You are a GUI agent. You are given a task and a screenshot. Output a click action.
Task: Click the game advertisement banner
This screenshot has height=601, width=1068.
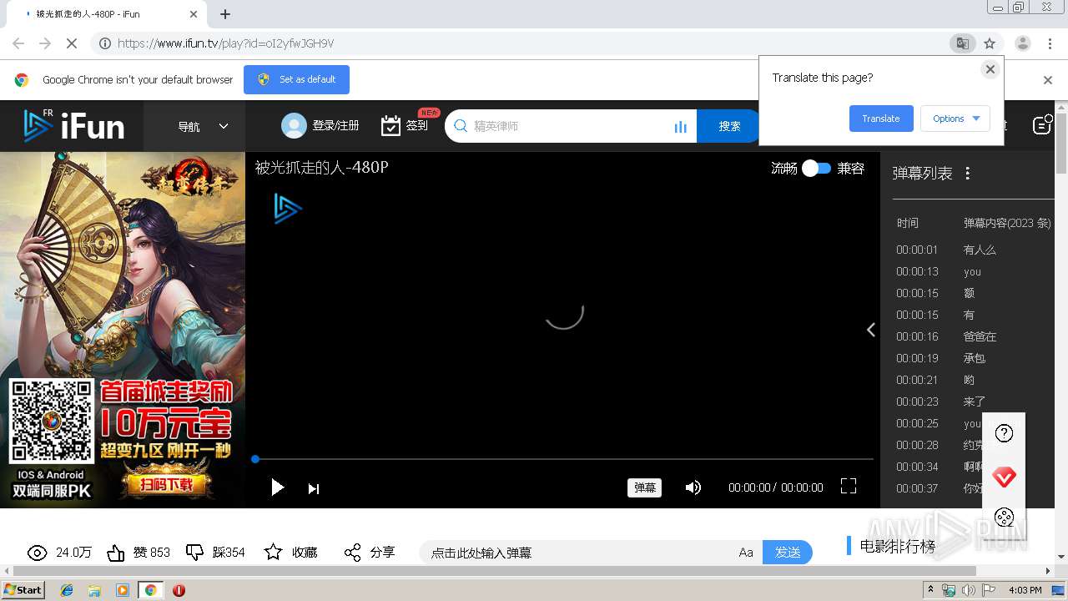click(x=123, y=330)
